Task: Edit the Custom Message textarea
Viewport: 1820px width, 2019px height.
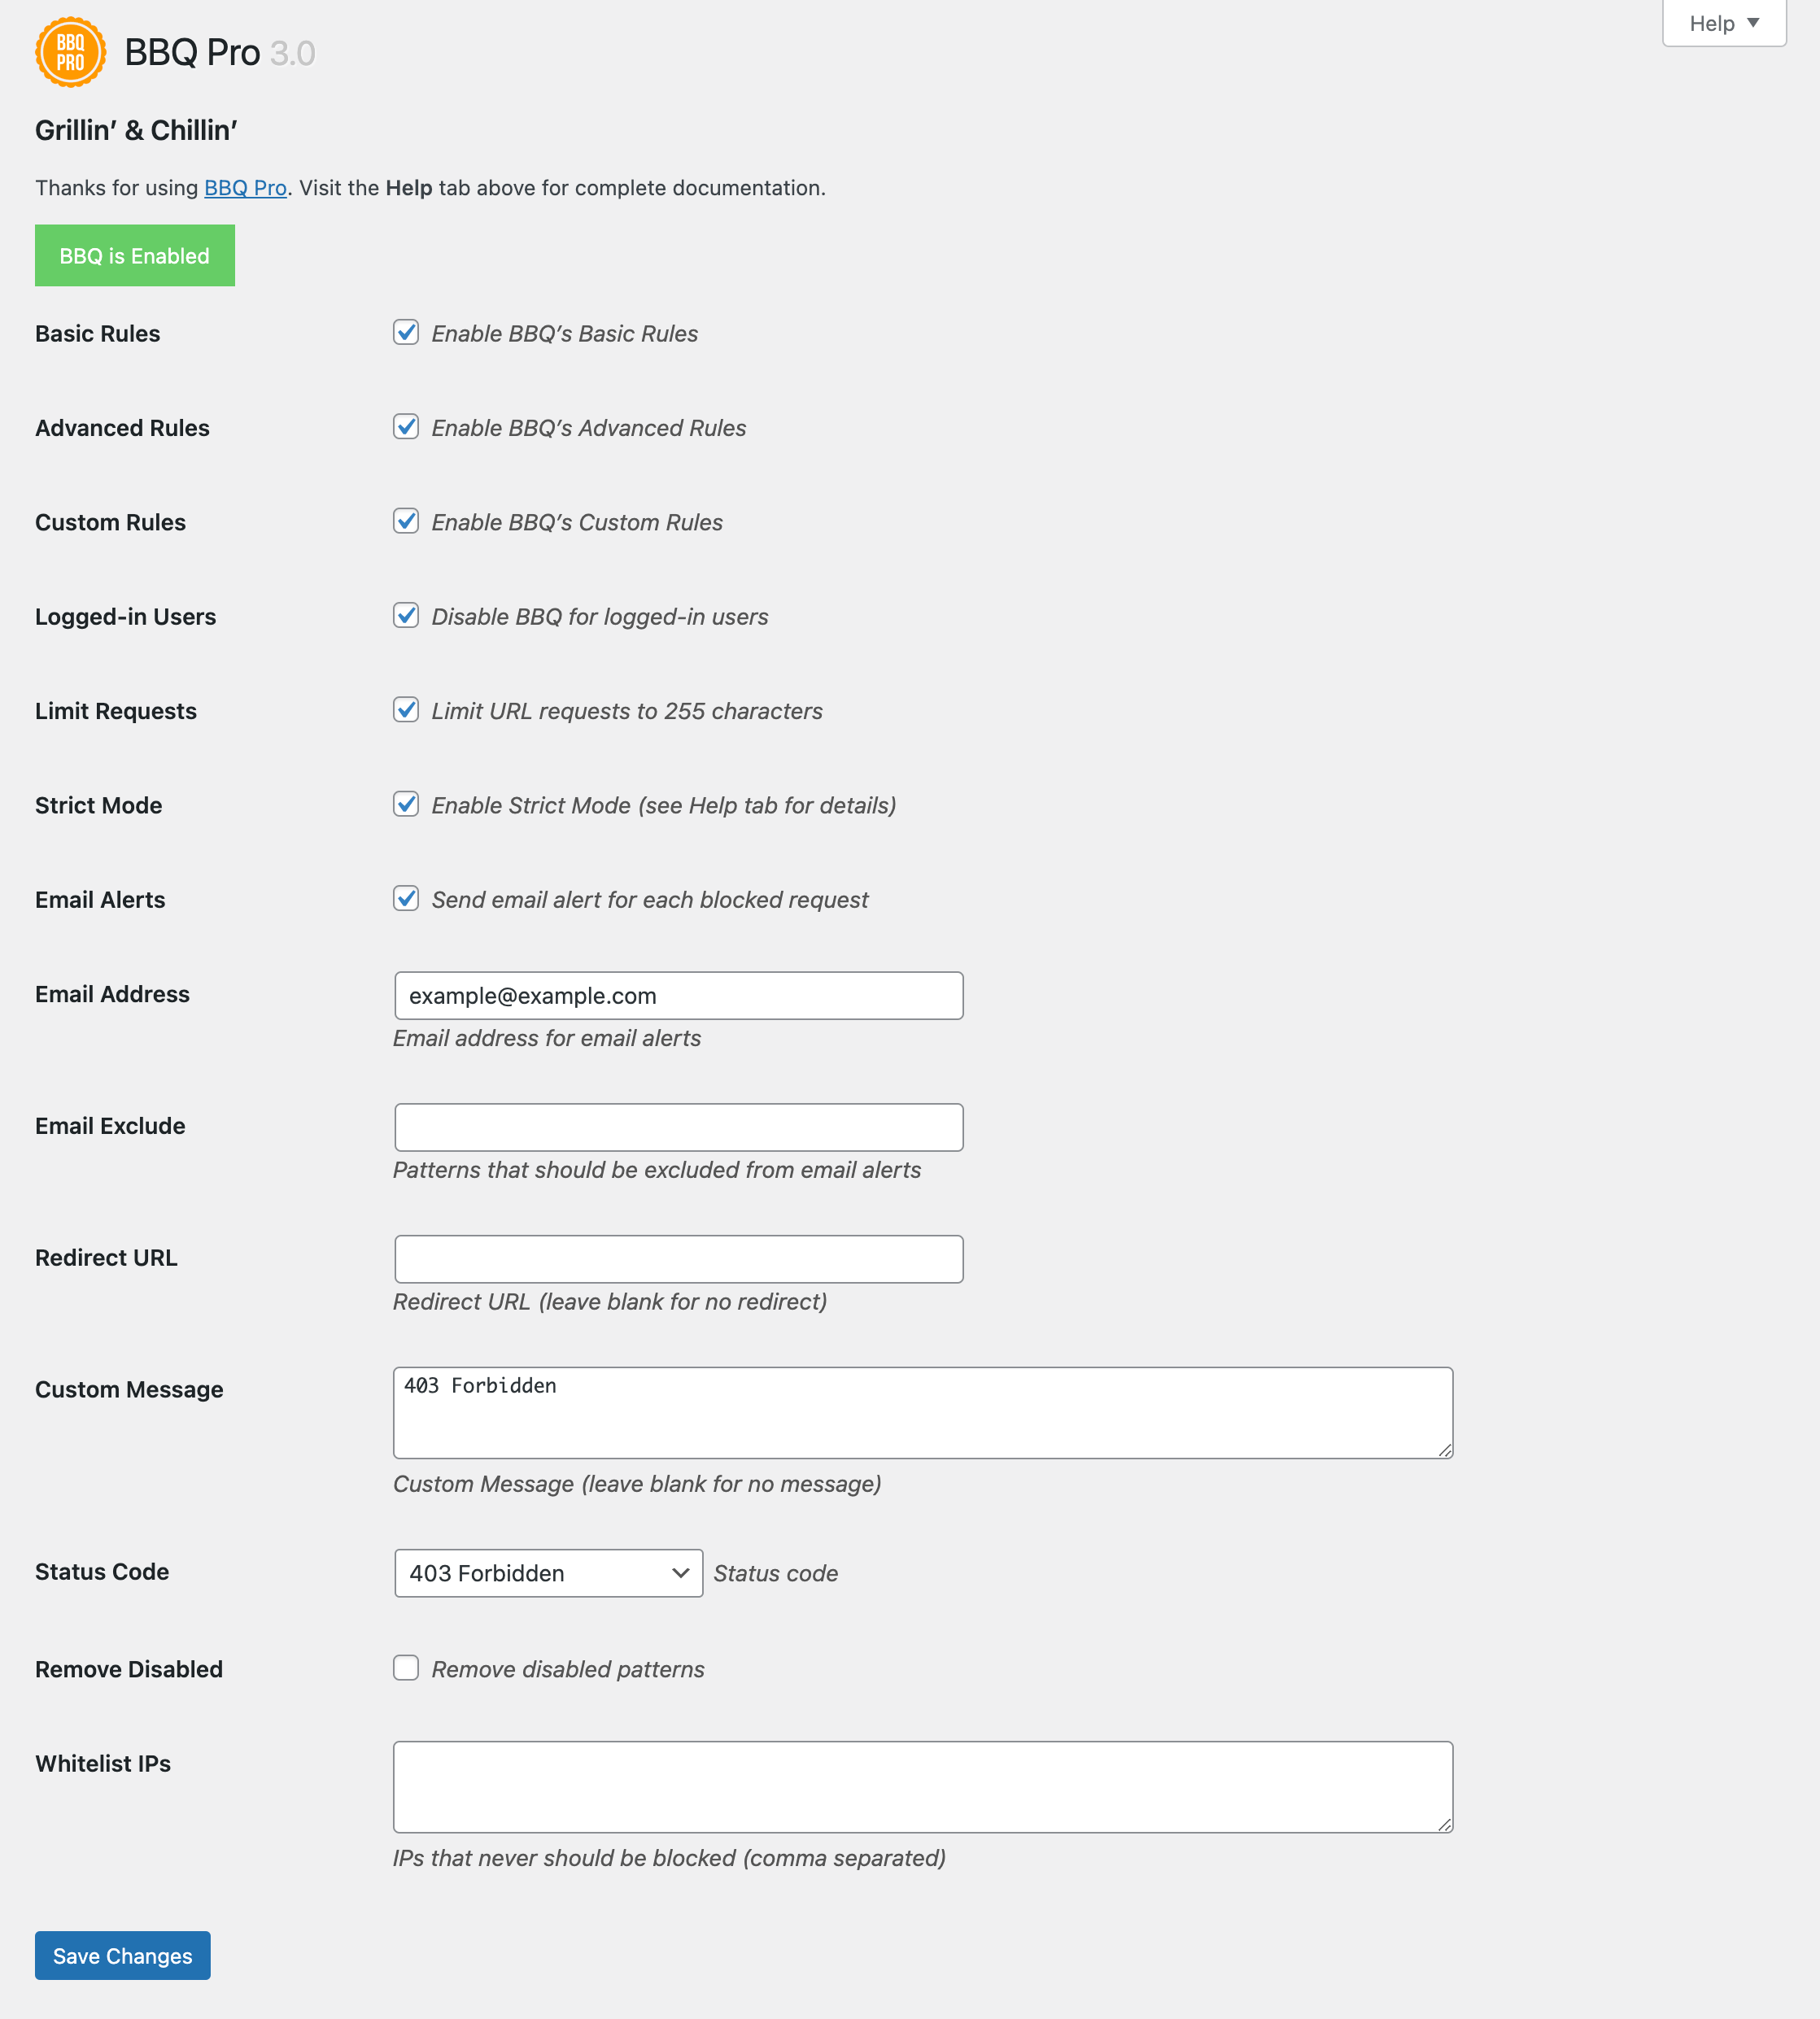Action: point(923,1413)
